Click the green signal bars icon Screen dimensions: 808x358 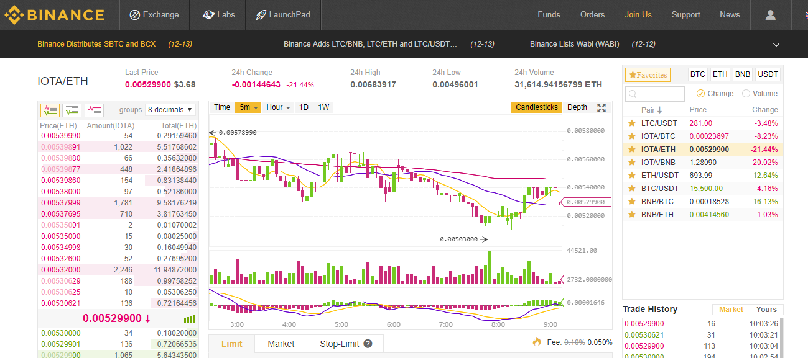point(189,319)
